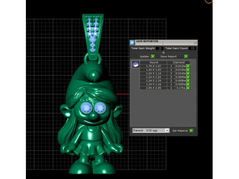
Task: Click the 0.005tw weight cell
Action: coord(181,85)
